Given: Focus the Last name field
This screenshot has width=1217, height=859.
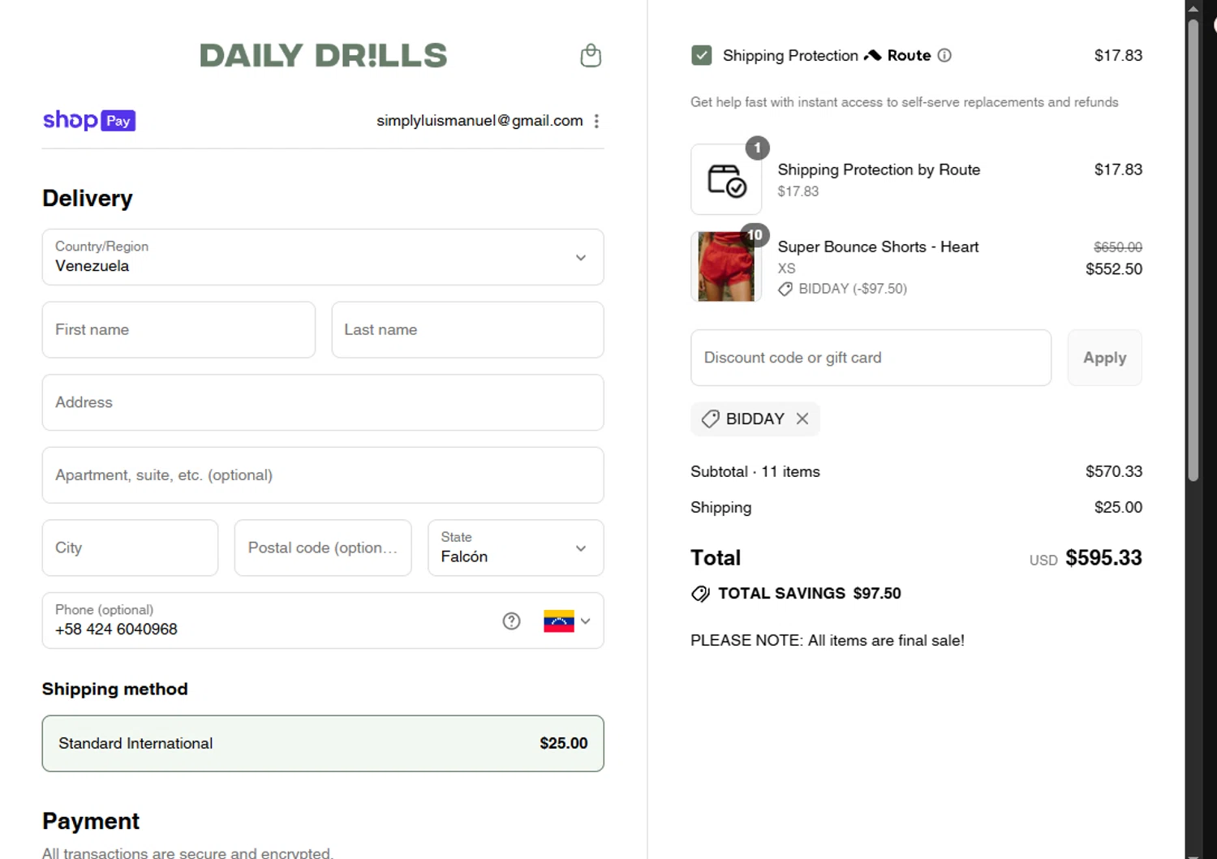Looking at the screenshot, I should point(467,329).
